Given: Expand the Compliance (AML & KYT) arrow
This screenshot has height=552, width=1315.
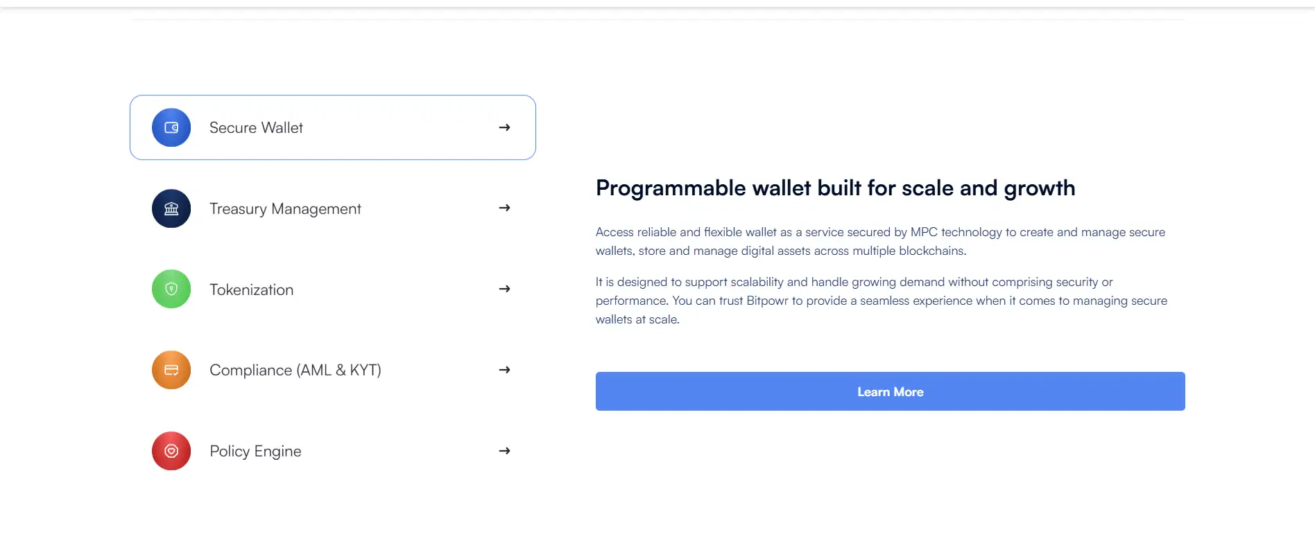Looking at the screenshot, I should 504,370.
